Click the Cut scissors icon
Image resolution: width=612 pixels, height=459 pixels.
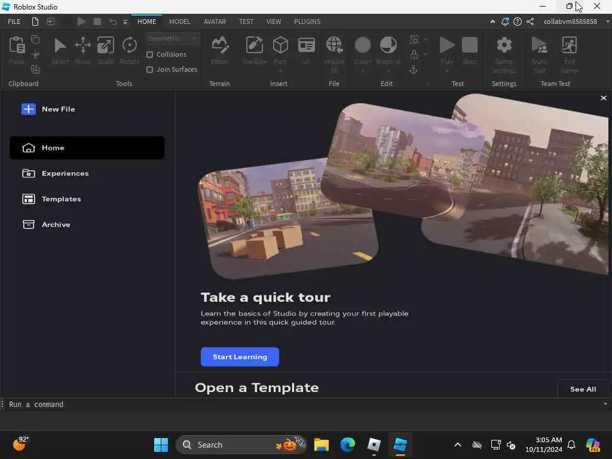click(35, 54)
